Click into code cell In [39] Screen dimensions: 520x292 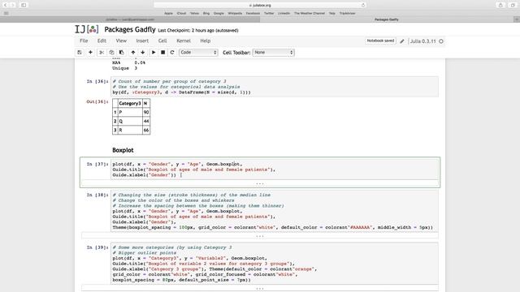[275, 264]
